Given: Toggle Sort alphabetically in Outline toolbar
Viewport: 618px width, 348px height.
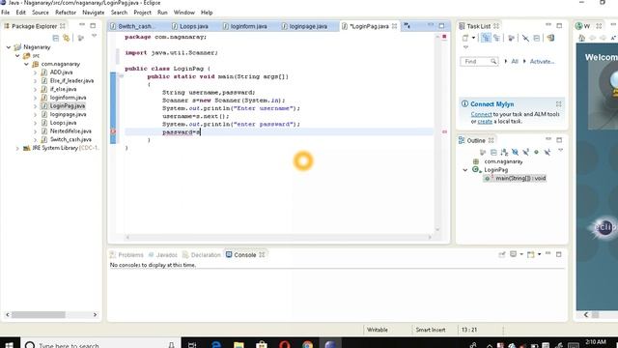Looking at the screenshot, I should (504, 152).
